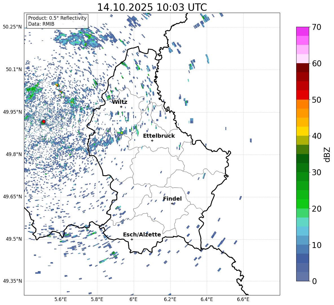
Task: Select the Esch/Alzette city label
Action: click(142, 234)
